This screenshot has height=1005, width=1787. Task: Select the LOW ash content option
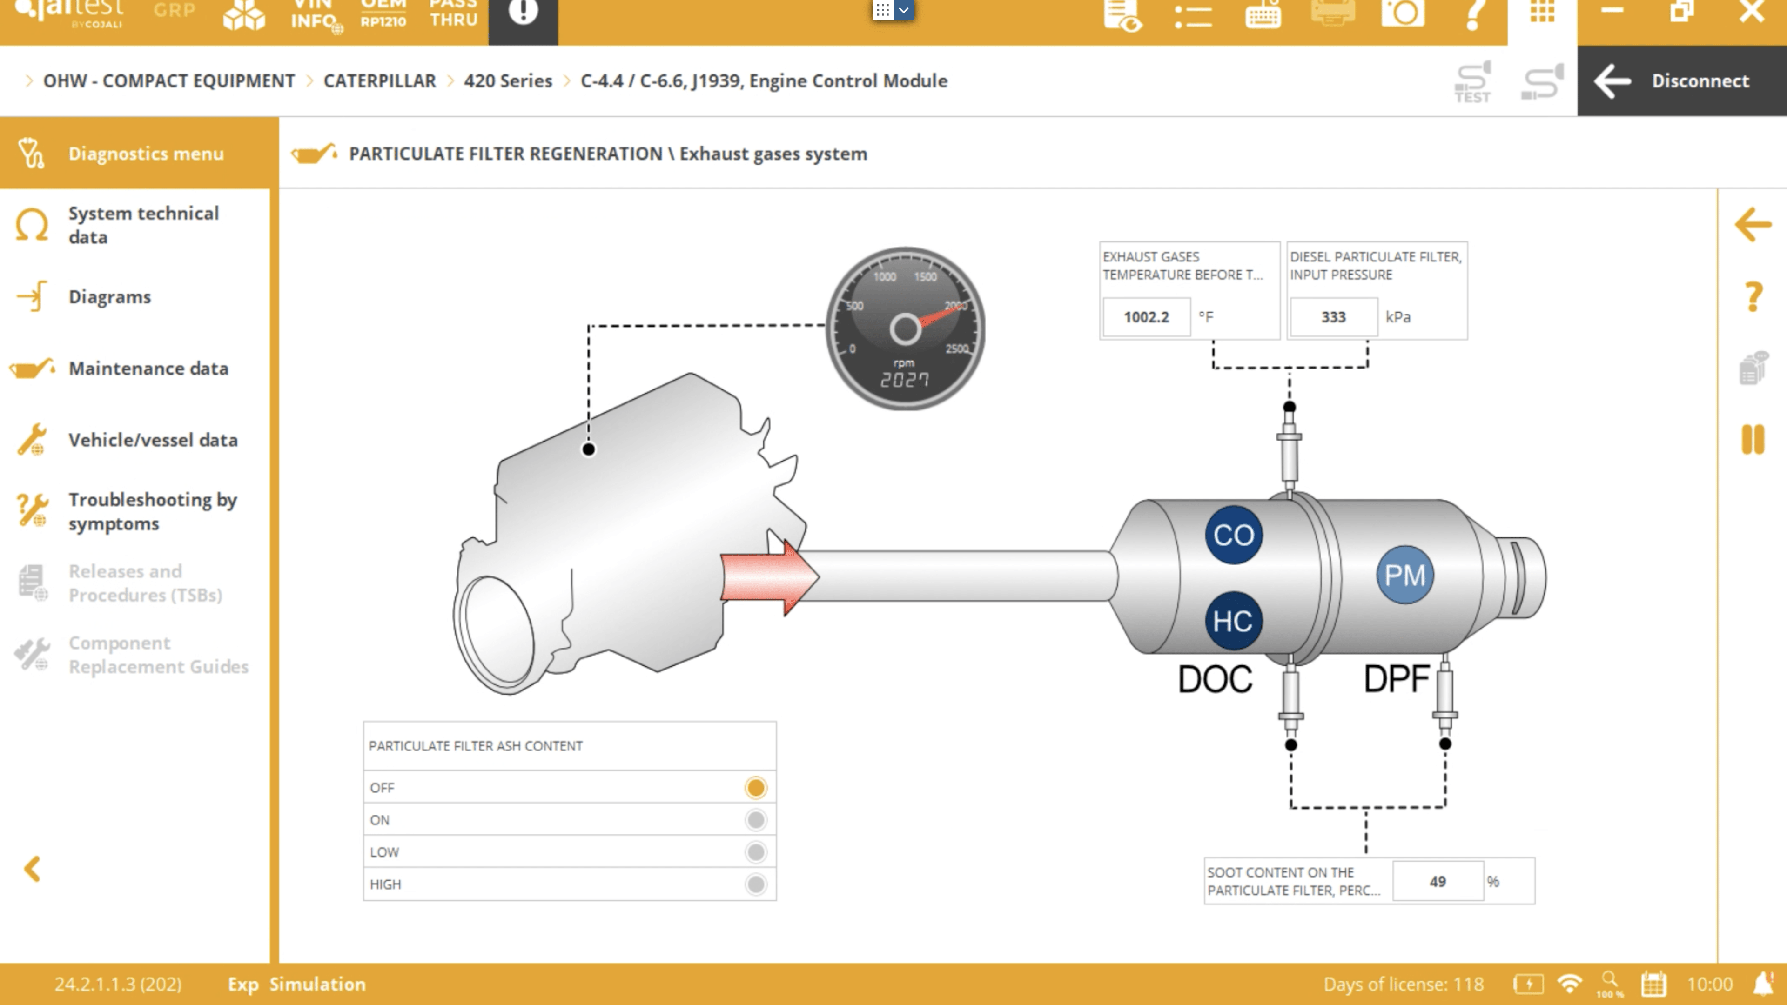coord(755,852)
